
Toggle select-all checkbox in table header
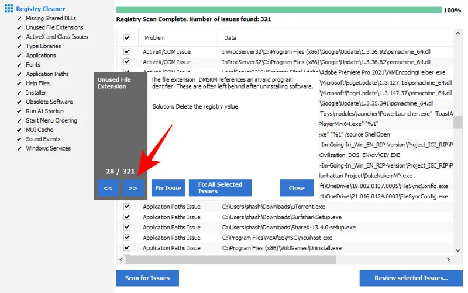tap(127, 38)
